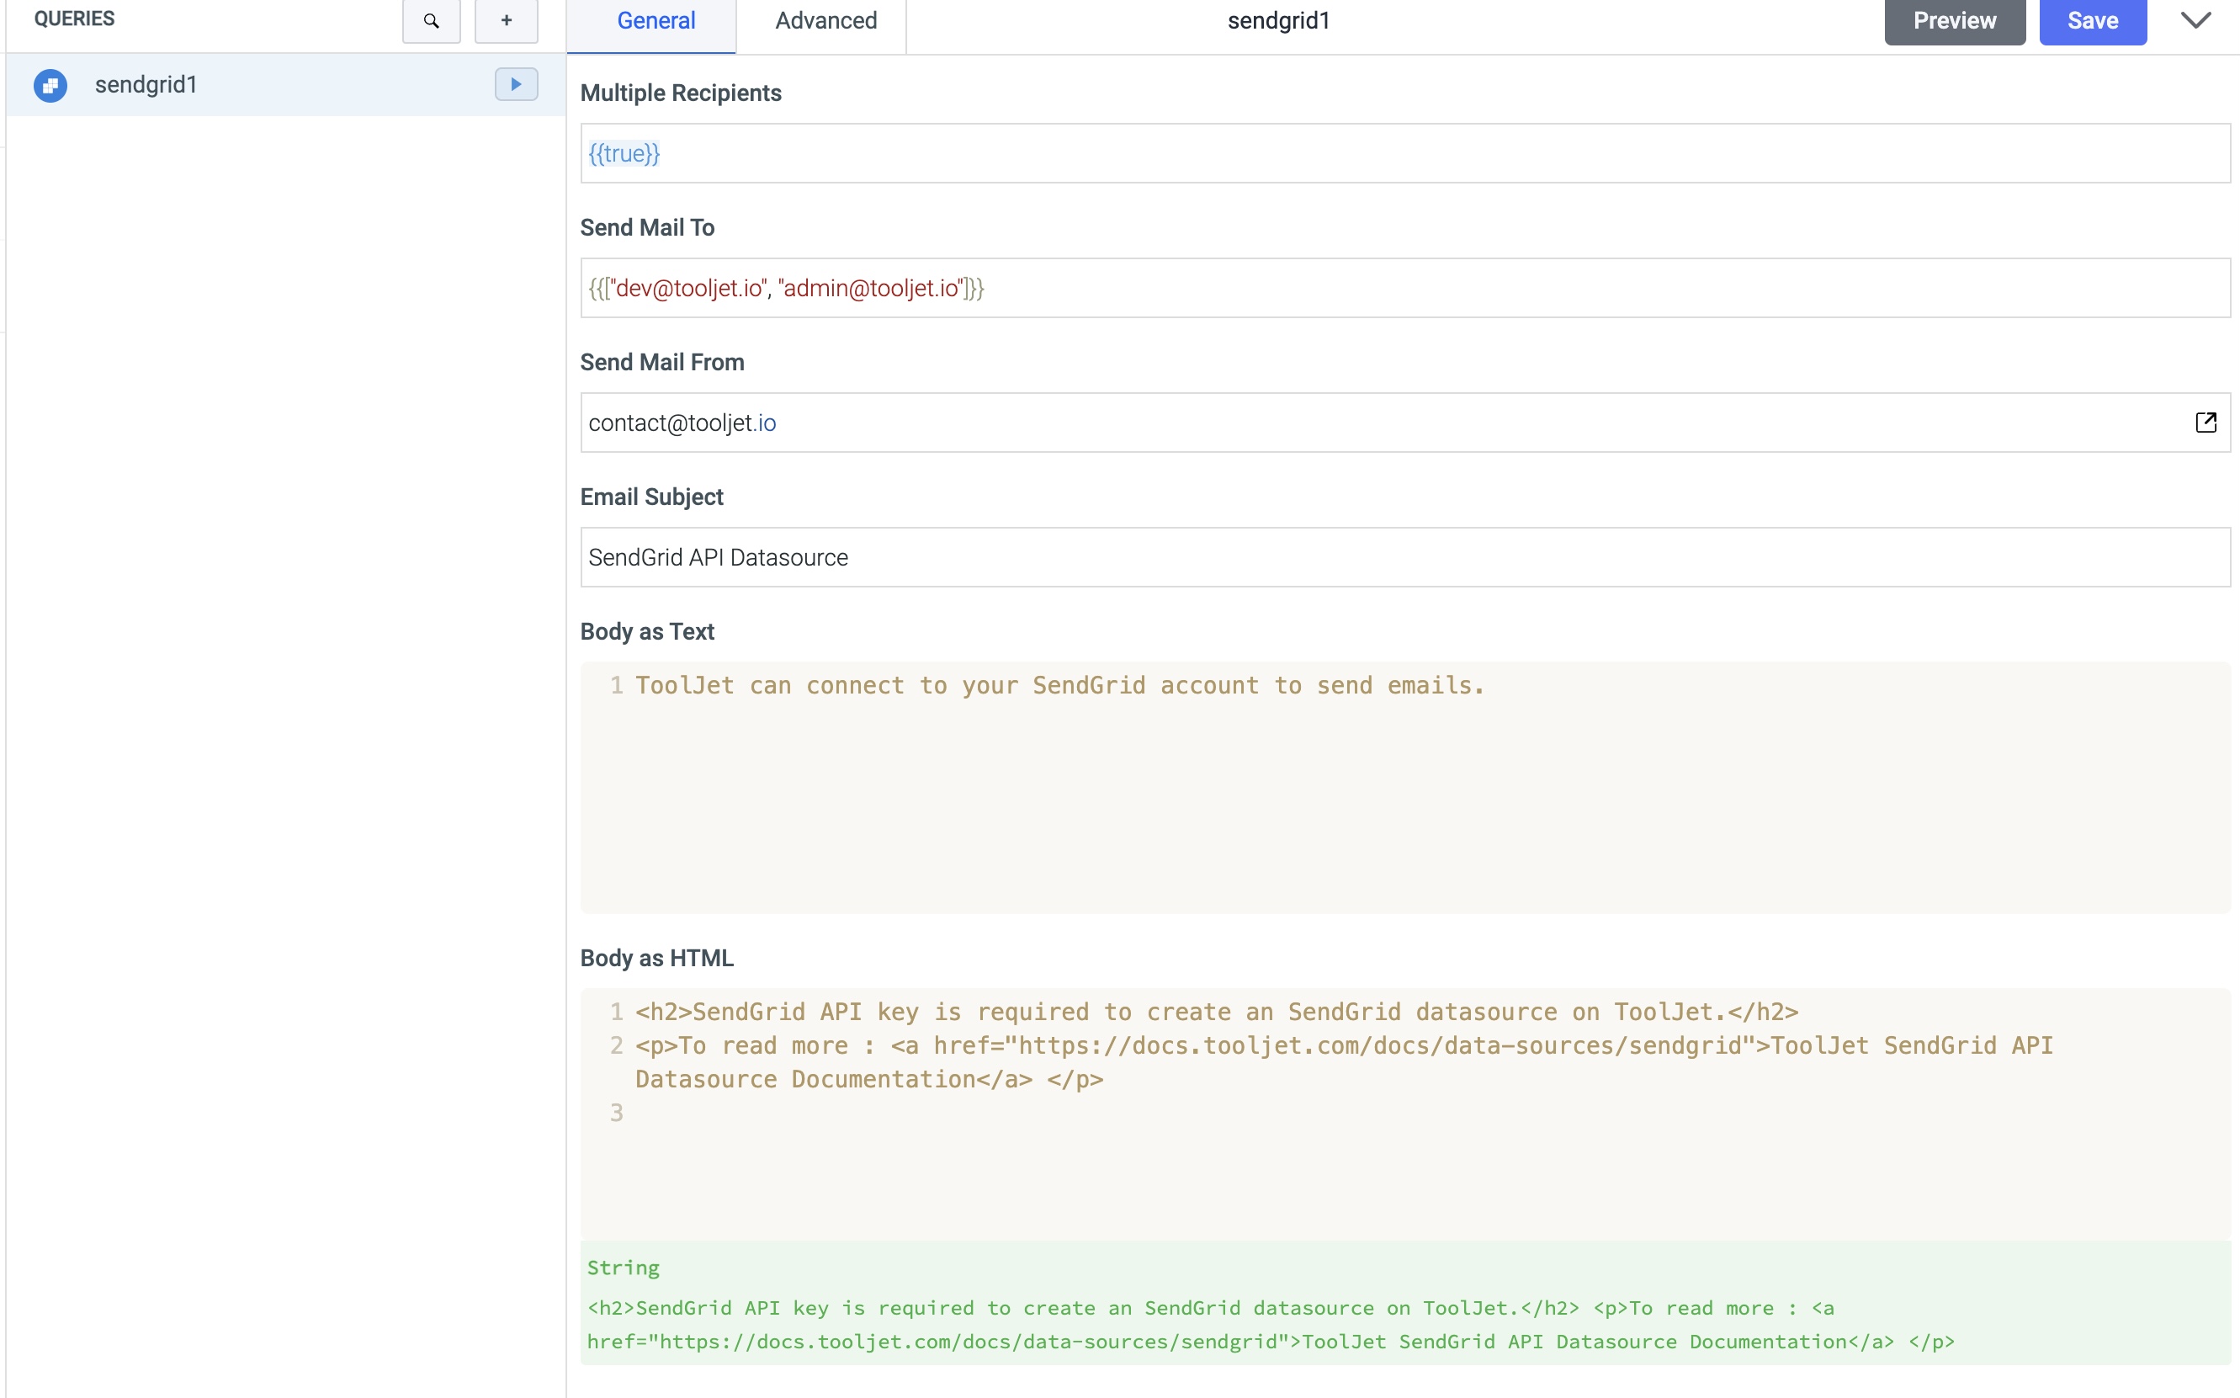Click the blue circle icon next to sendgrid1
2240x1398 pixels.
50,84
